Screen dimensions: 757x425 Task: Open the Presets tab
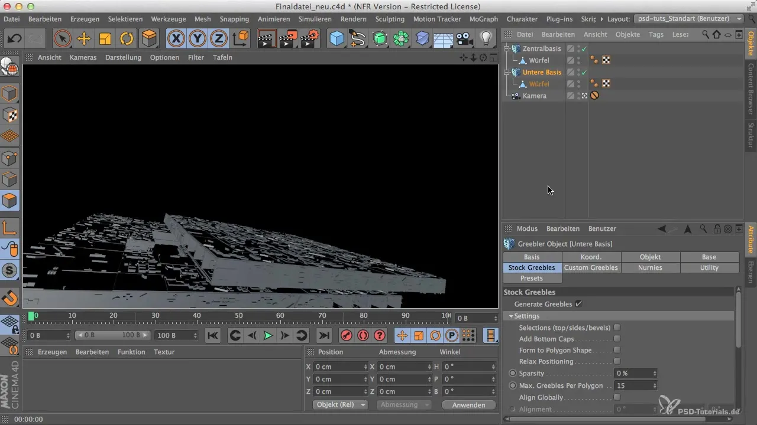tap(532, 278)
